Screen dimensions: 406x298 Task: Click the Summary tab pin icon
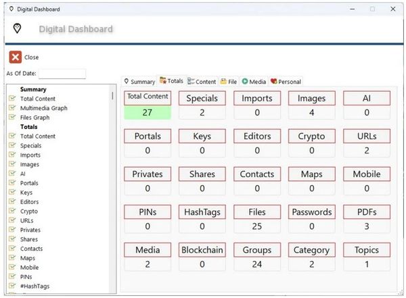pyautogui.click(x=127, y=81)
